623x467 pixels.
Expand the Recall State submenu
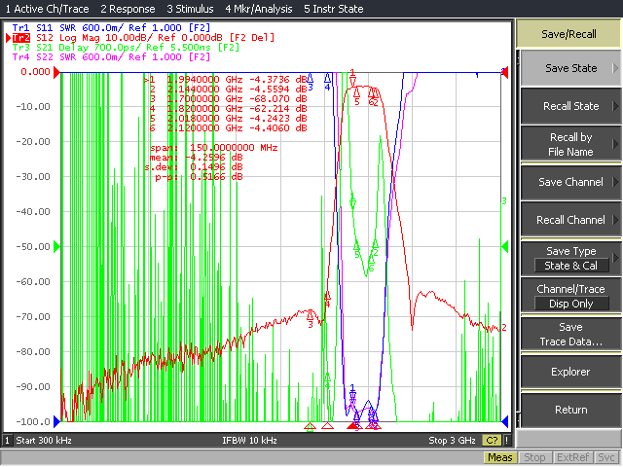(571, 106)
